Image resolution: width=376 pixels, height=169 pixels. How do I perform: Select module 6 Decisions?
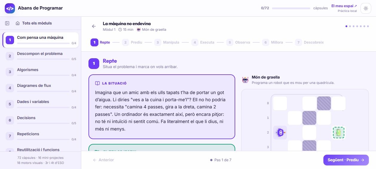(x=41, y=120)
